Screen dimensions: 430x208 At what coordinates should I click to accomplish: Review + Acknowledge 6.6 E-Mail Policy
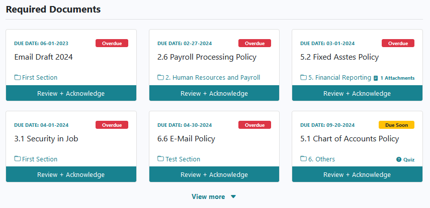214,174
